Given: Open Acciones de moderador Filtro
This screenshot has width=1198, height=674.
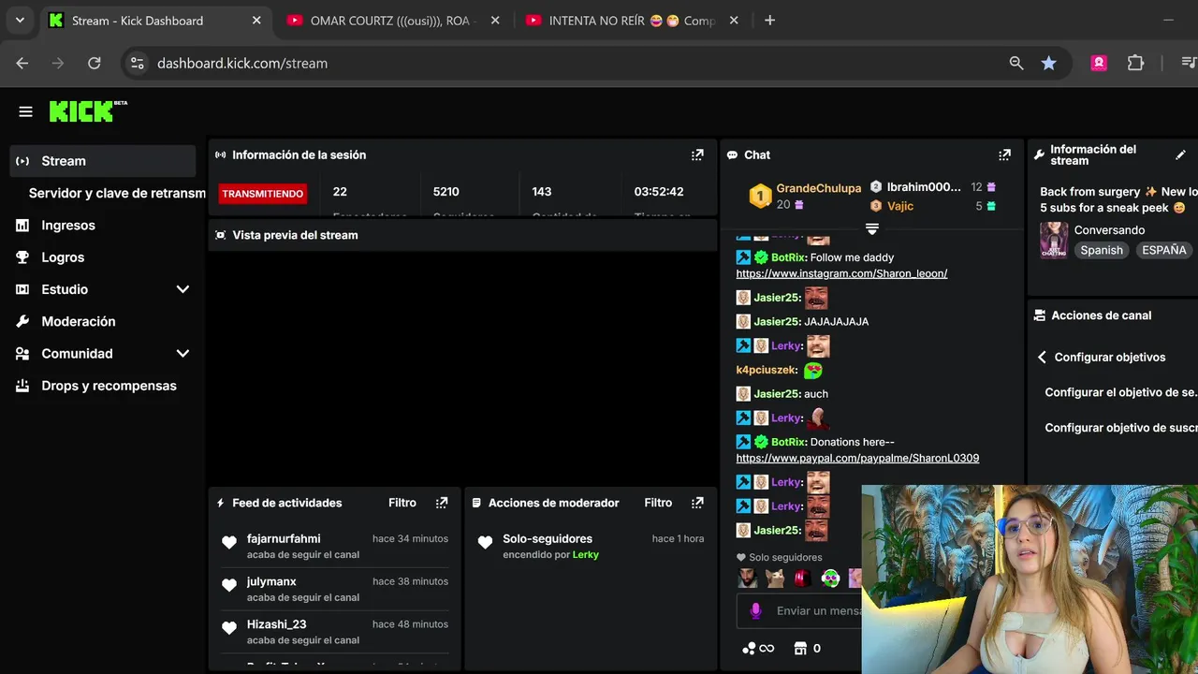Looking at the screenshot, I should point(658,504).
